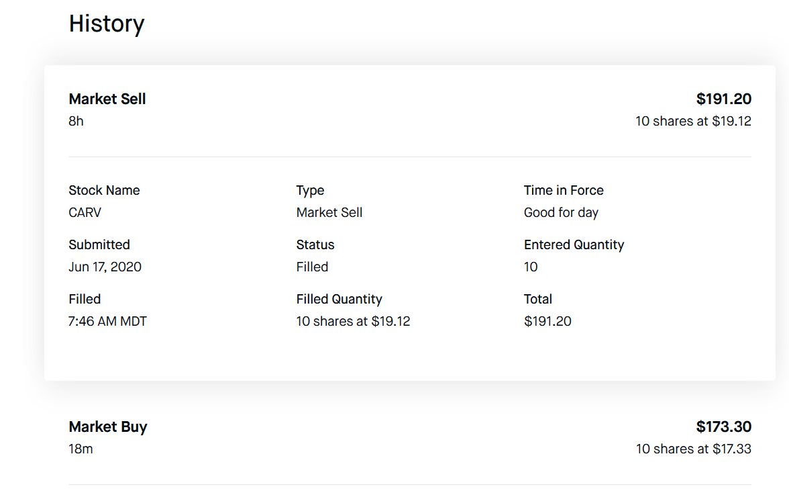Select the 8h timestamp under Market Sell
This screenshot has height=493, width=789.
[x=76, y=122]
